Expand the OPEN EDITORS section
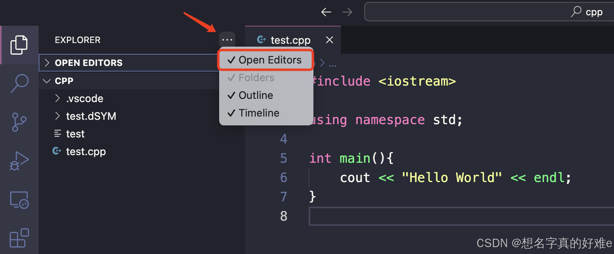 [129, 63]
